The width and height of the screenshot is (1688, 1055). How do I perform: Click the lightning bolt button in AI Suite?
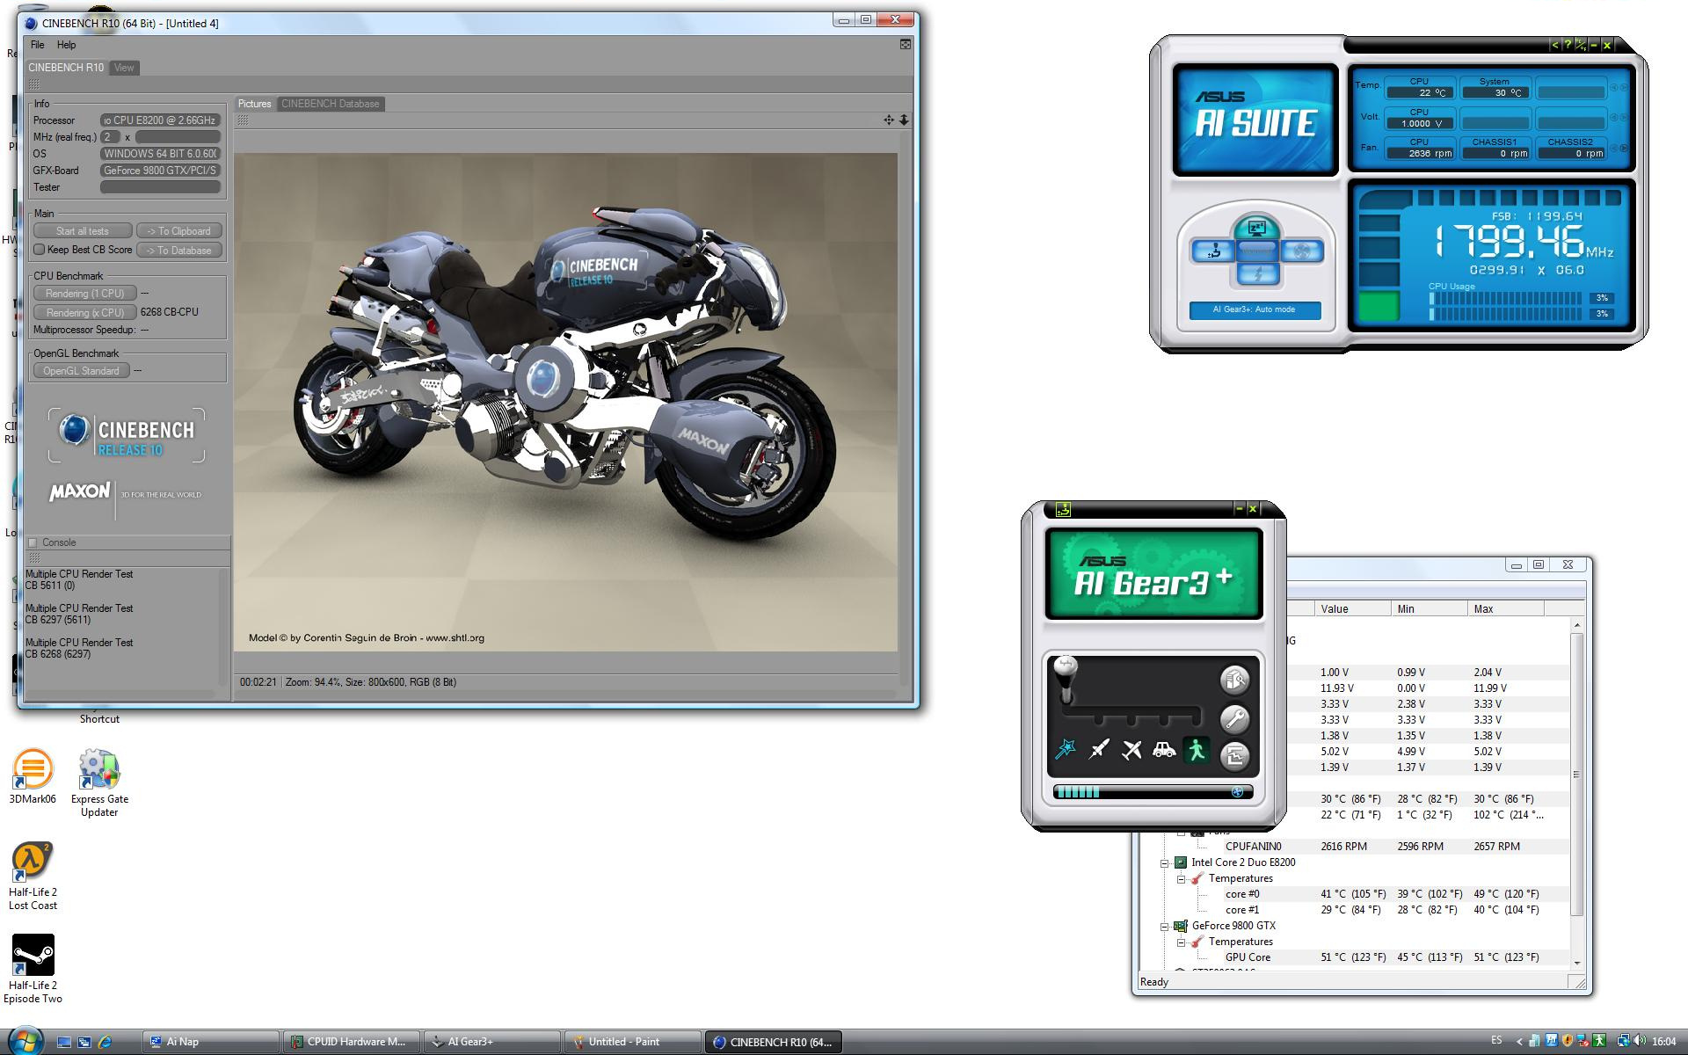tap(1256, 273)
